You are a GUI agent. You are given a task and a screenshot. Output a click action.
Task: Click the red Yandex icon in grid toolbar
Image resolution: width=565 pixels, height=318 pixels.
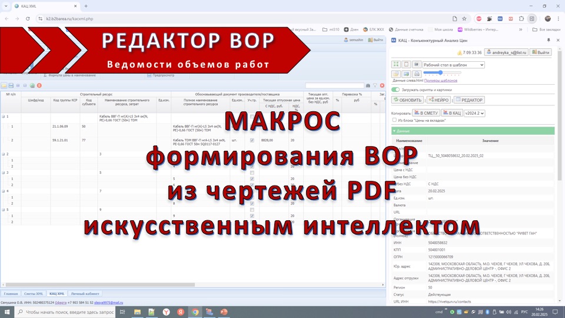[39, 85]
